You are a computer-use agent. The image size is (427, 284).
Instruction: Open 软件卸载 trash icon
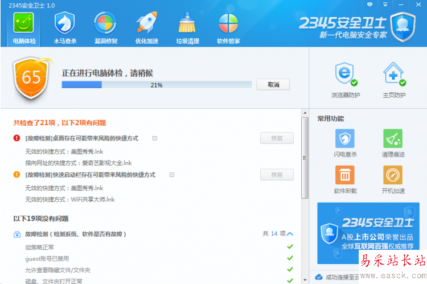345,175
